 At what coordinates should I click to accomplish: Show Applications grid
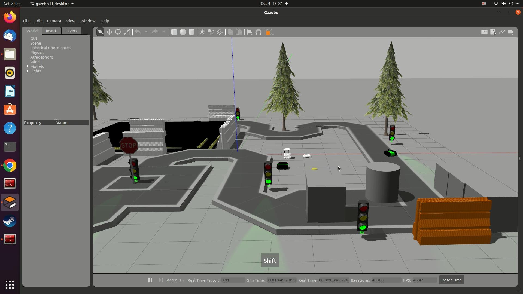click(10, 285)
